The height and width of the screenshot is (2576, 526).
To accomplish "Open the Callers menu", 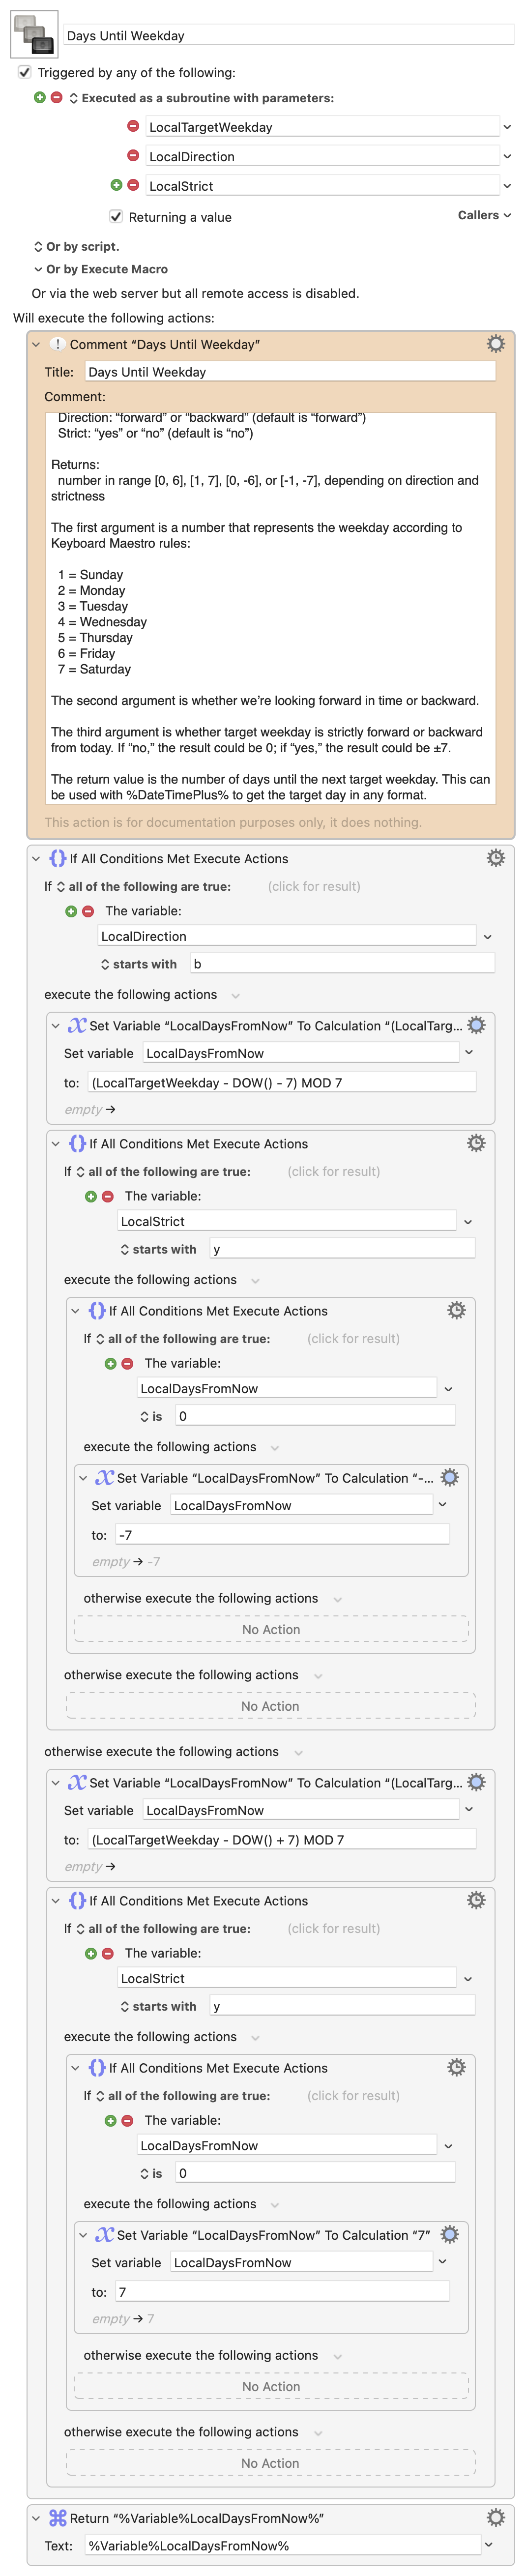I will [x=484, y=215].
